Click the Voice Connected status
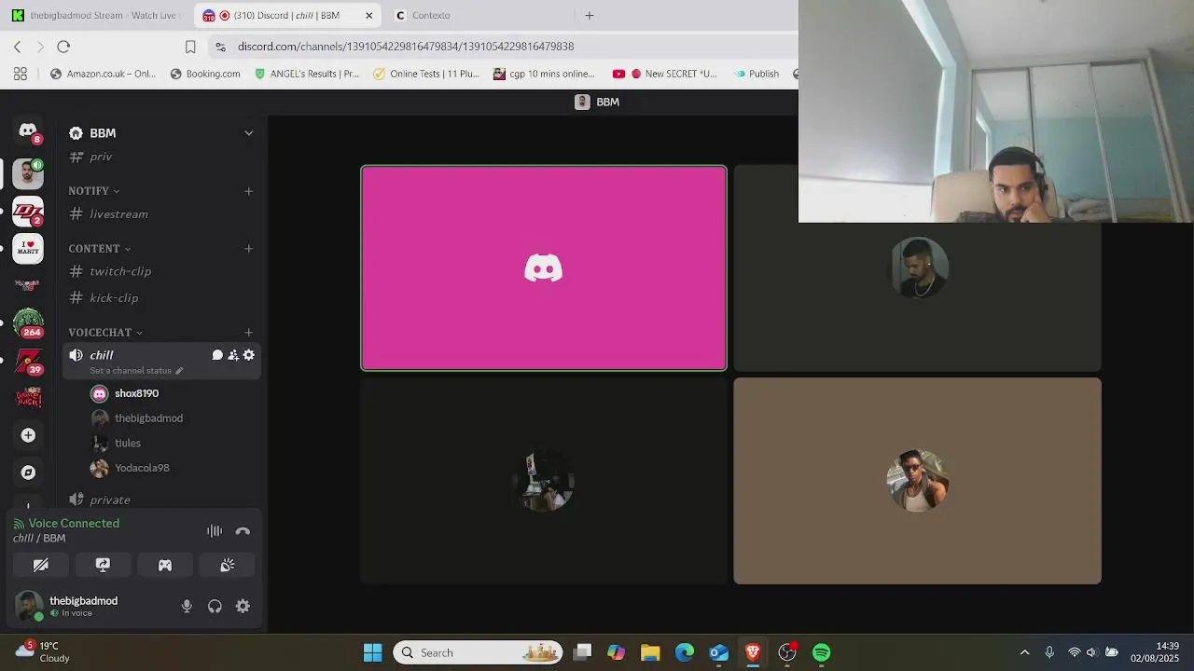 (x=74, y=524)
